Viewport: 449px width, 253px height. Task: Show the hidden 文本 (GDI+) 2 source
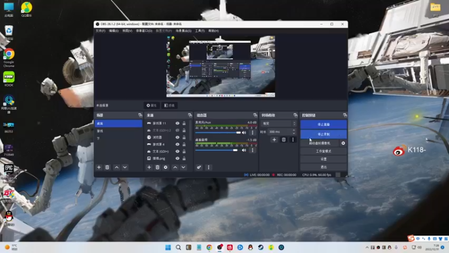click(177, 130)
